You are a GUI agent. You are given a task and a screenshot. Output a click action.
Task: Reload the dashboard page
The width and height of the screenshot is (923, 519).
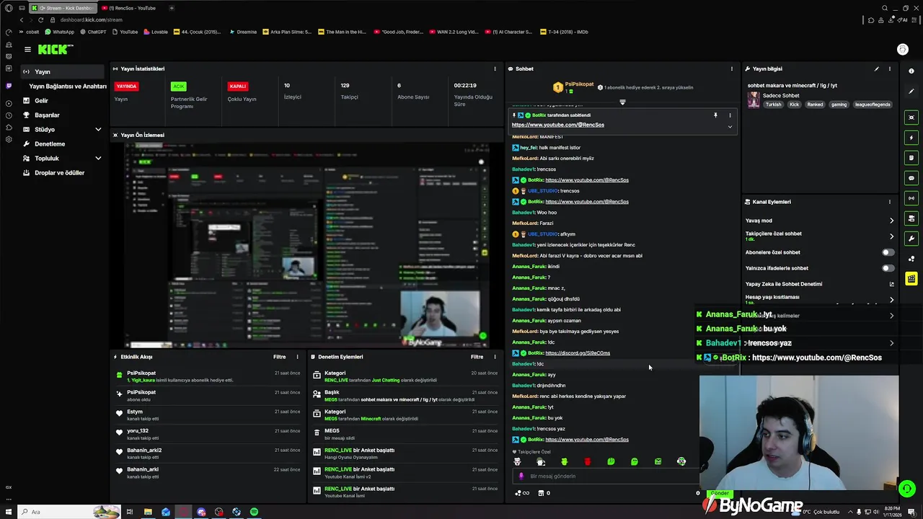tap(40, 19)
